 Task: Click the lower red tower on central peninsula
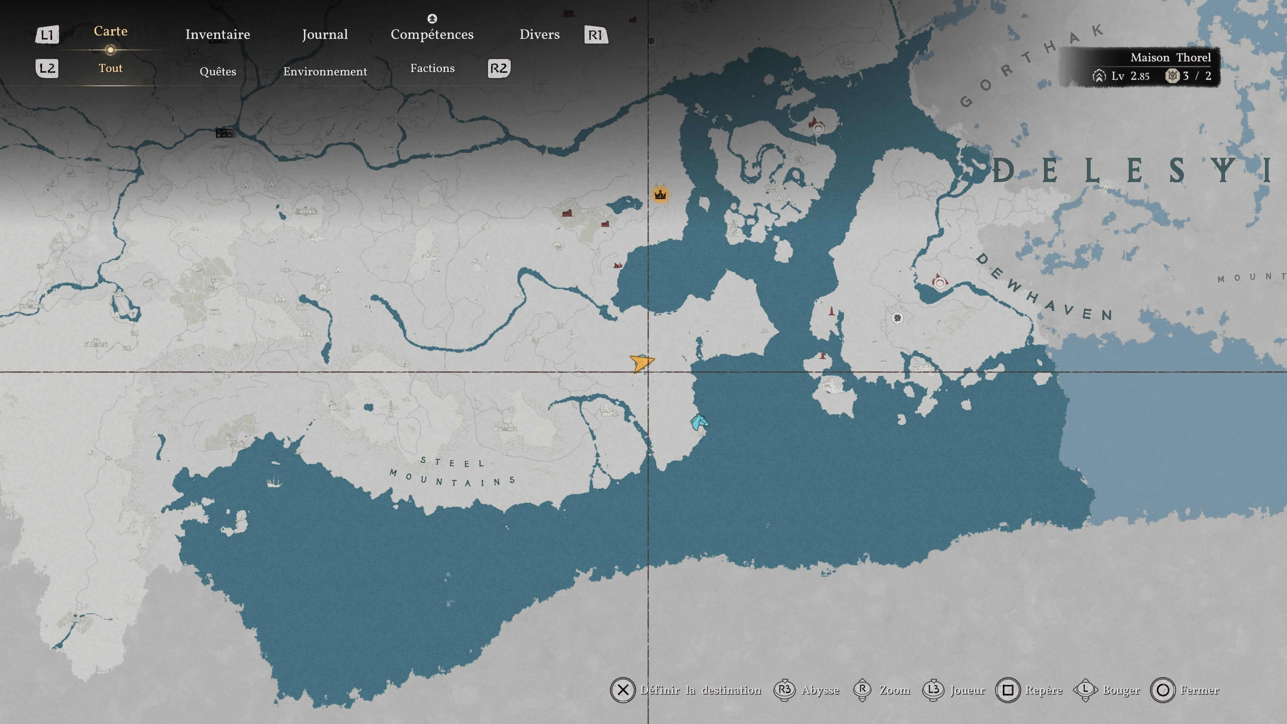click(822, 355)
